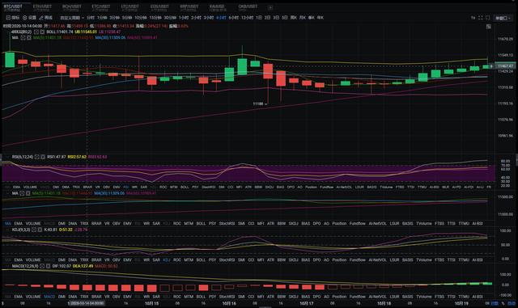Open settings for the MACD(12,26,9) panel
The width and height of the screenshot is (518, 308).
click(42, 266)
